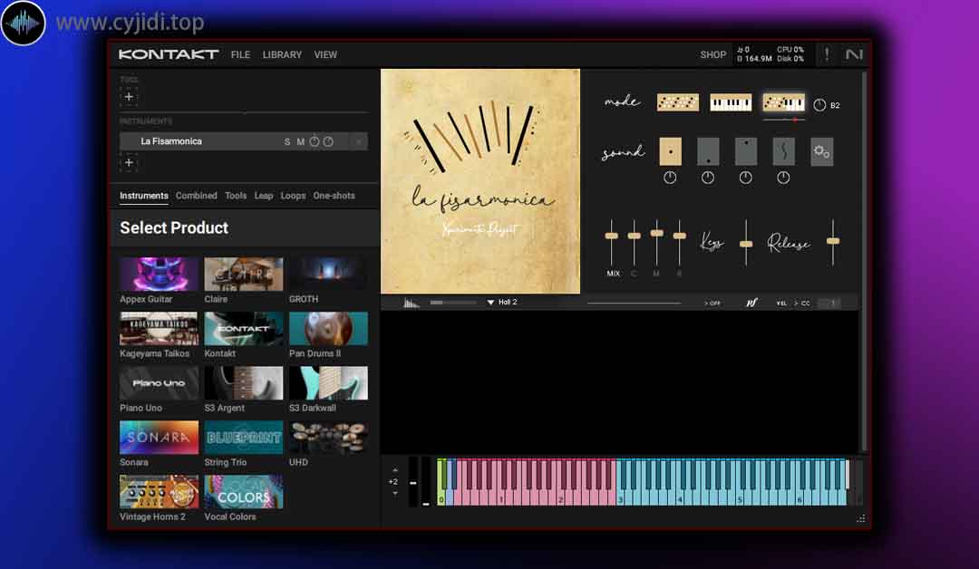Open the LIBRARY menu
The image size is (979, 569).
click(282, 55)
